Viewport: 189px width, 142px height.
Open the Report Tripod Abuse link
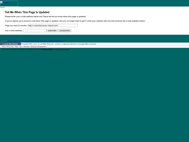[x=56, y=41]
